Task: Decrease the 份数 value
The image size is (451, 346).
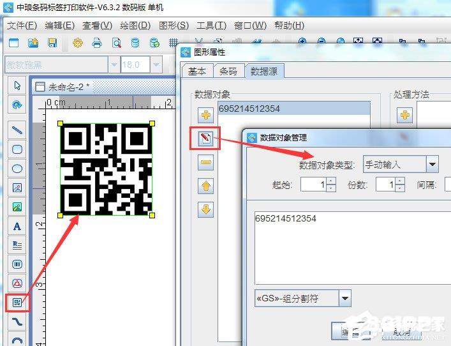Action: pos(400,188)
